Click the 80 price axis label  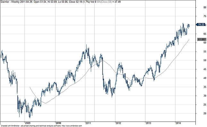pos(205,7)
